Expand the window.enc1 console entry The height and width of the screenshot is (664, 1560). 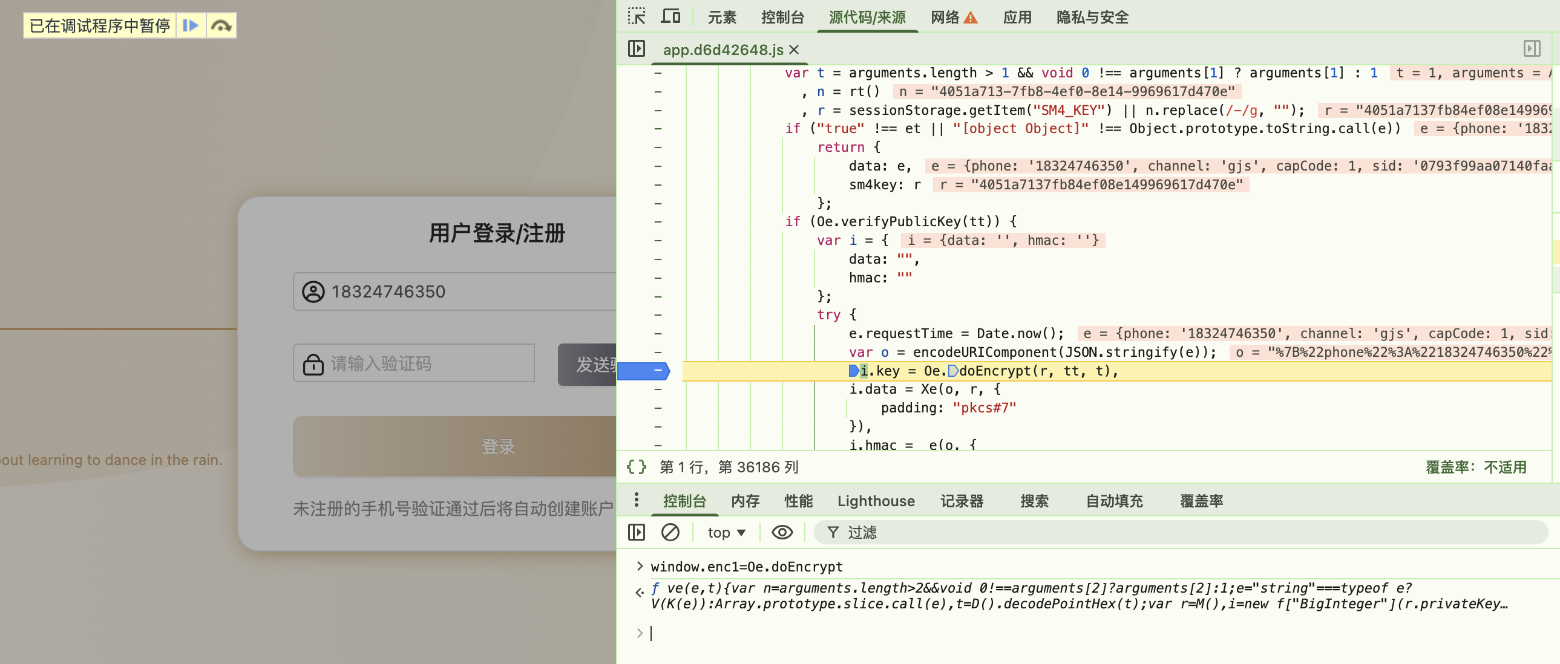640,566
